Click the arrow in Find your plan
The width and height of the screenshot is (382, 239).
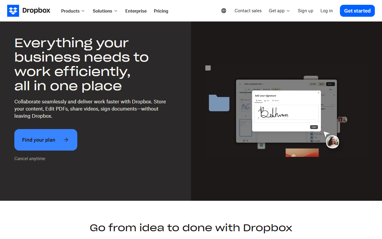[x=66, y=140]
